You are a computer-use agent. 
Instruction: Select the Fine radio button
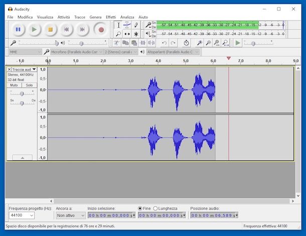140,208
